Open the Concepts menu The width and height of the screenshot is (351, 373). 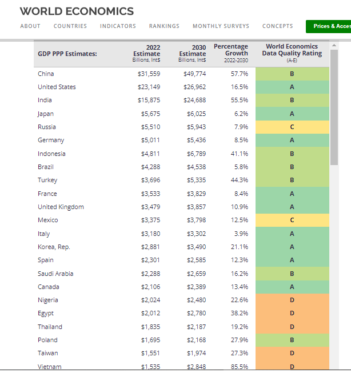tap(277, 26)
